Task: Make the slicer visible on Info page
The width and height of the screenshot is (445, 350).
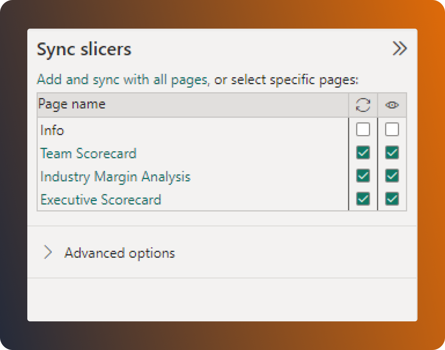Action: pyautogui.click(x=392, y=130)
